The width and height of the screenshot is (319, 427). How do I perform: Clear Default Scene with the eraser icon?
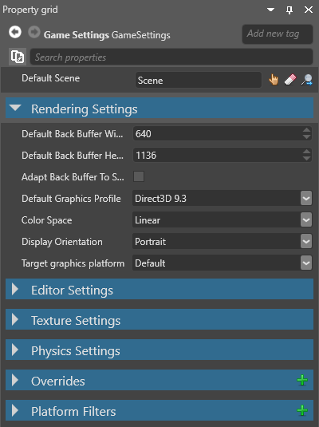coord(290,80)
